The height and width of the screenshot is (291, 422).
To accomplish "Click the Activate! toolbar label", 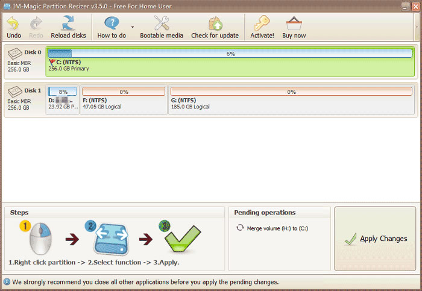I will 262,36.
